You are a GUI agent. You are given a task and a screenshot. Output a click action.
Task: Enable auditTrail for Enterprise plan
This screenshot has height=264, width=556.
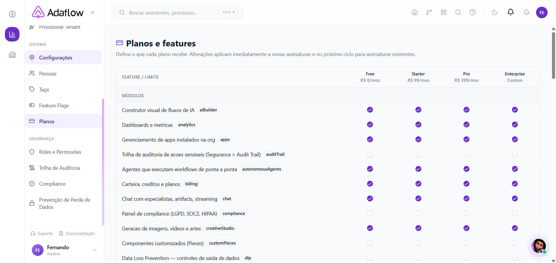[x=515, y=154]
